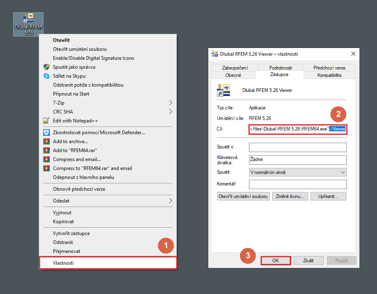Screen dimensions: 377x294
Task: Expand the Odeslat submenu
Action: click(108, 201)
